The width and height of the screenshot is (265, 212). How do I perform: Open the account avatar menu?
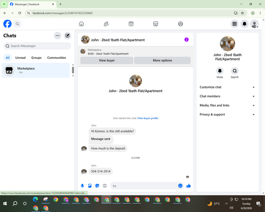(x=254, y=24)
